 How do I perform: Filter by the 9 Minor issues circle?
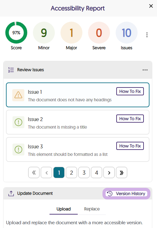click(x=44, y=33)
